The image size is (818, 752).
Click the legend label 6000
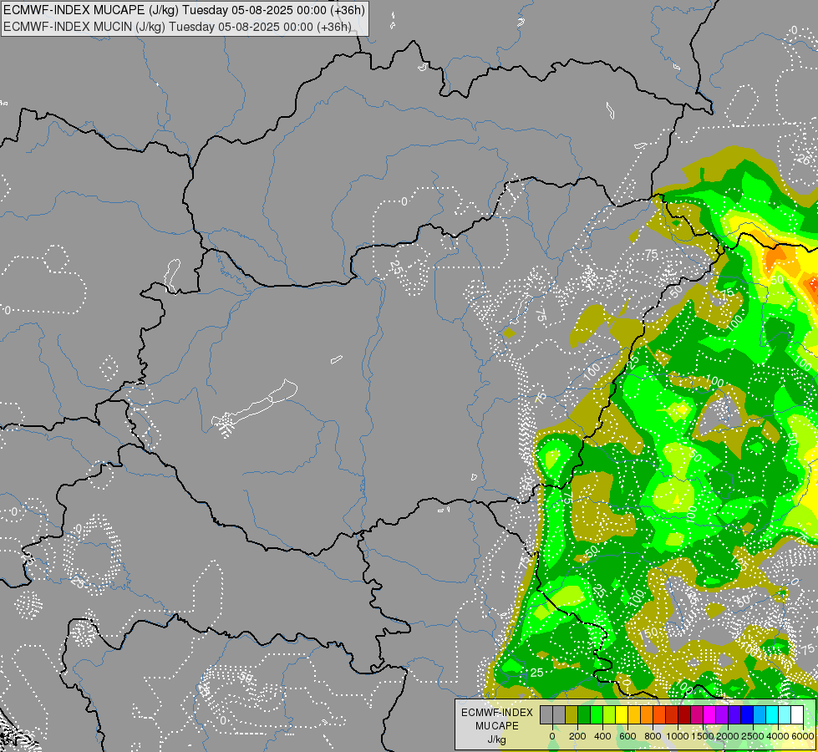click(803, 736)
